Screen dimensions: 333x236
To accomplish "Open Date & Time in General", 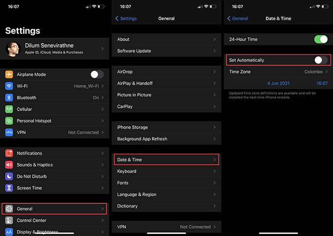I will coord(166,160).
